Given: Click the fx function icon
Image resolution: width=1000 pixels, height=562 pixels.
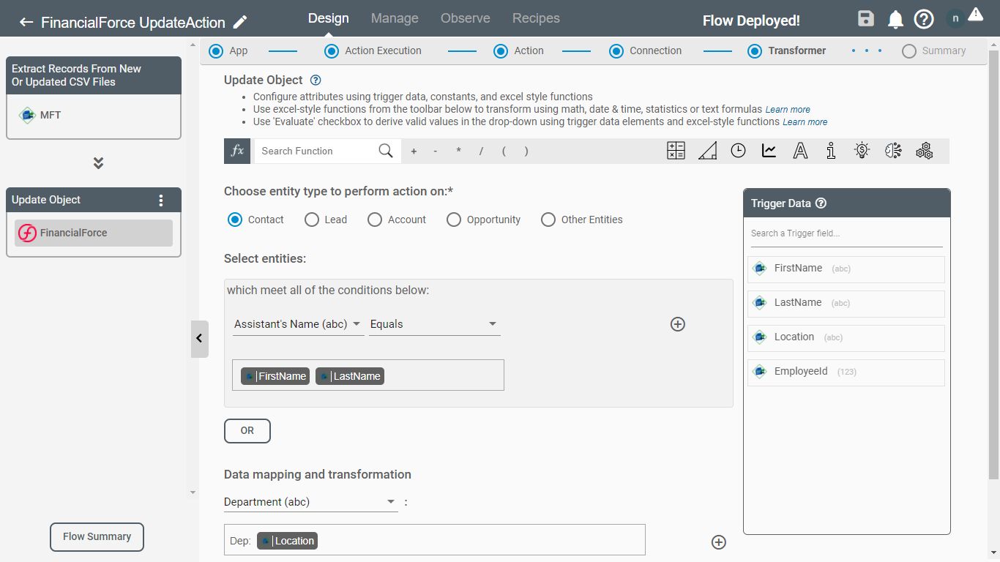Looking at the screenshot, I should click(x=237, y=151).
